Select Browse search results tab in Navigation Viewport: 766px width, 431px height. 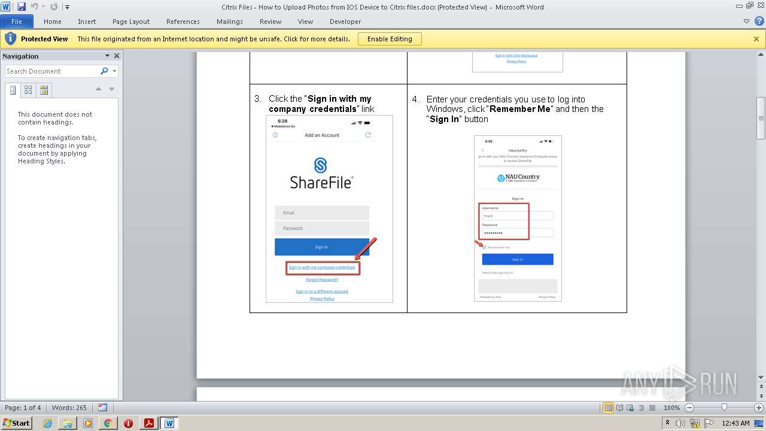click(44, 90)
